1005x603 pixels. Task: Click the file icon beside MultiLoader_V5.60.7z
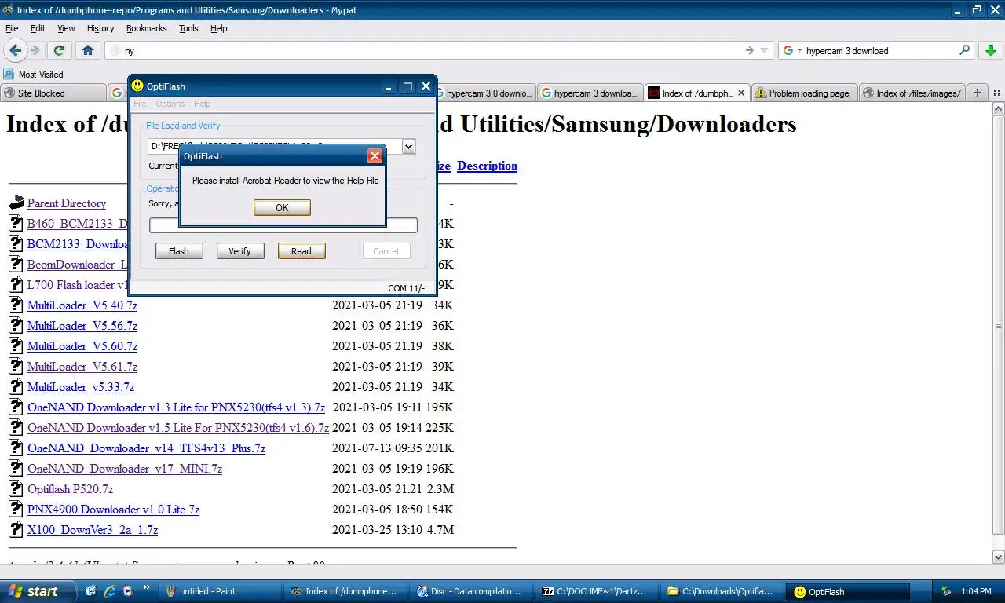pos(16,345)
